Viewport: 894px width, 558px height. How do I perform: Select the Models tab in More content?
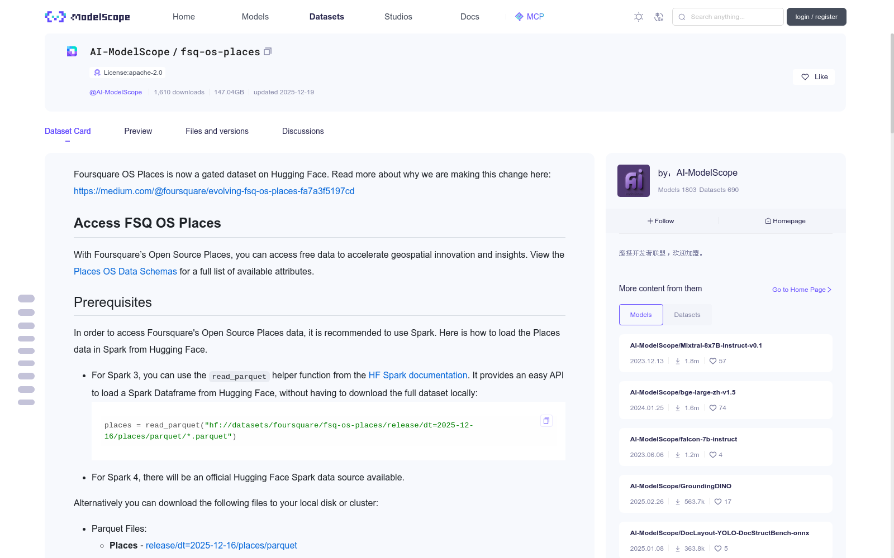pyautogui.click(x=641, y=315)
